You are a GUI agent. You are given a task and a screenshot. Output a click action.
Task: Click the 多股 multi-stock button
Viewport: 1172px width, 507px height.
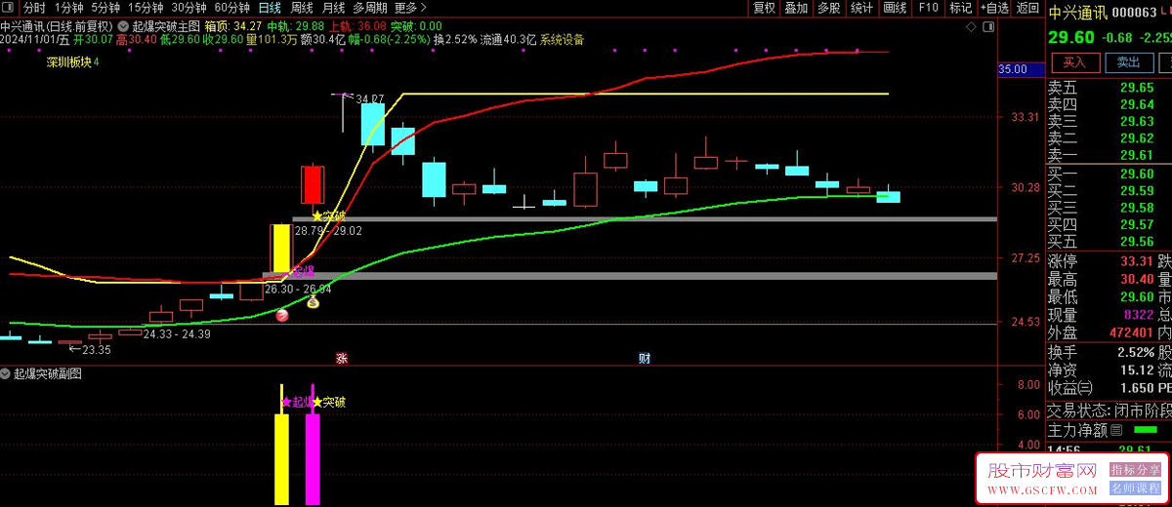click(828, 8)
